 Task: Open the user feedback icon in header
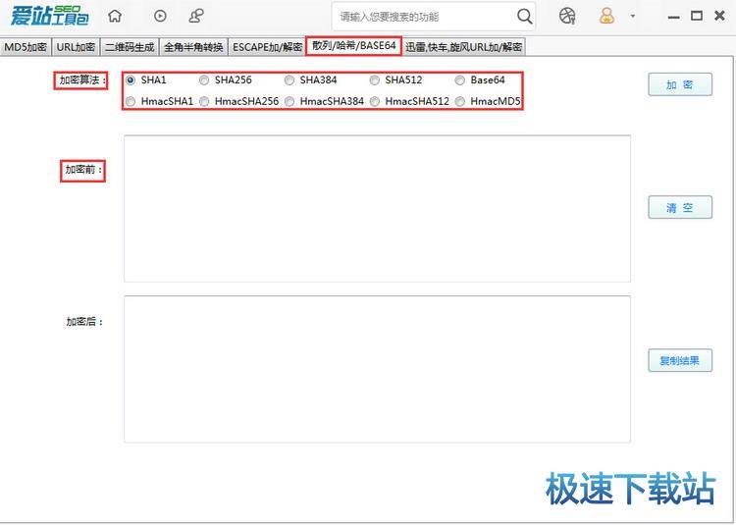point(196,17)
